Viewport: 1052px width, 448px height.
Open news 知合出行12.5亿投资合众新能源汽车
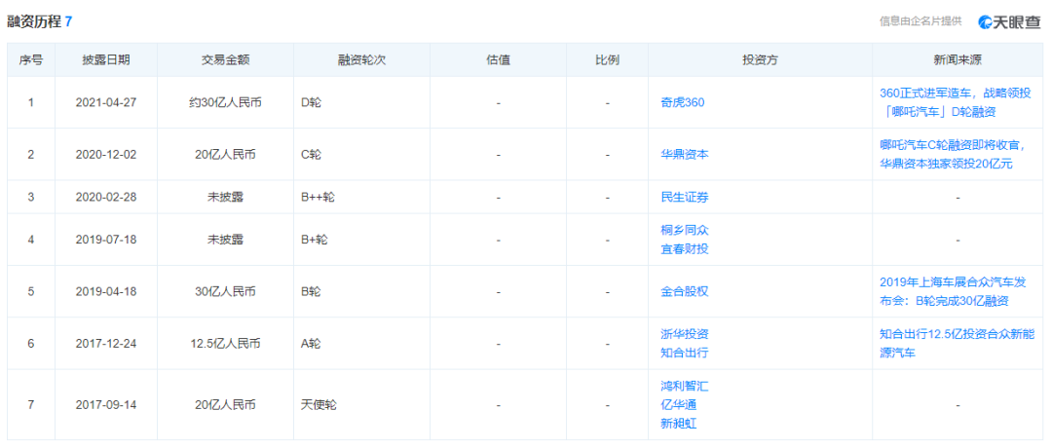coord(957,344)
